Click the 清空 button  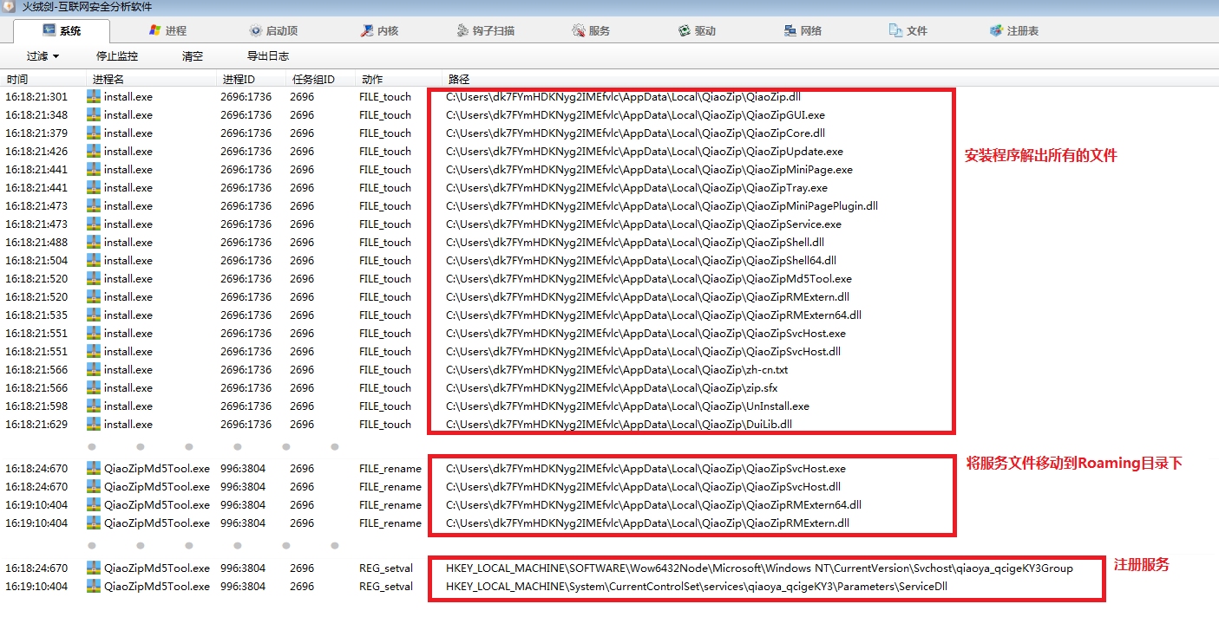click(x=193, y=56)
